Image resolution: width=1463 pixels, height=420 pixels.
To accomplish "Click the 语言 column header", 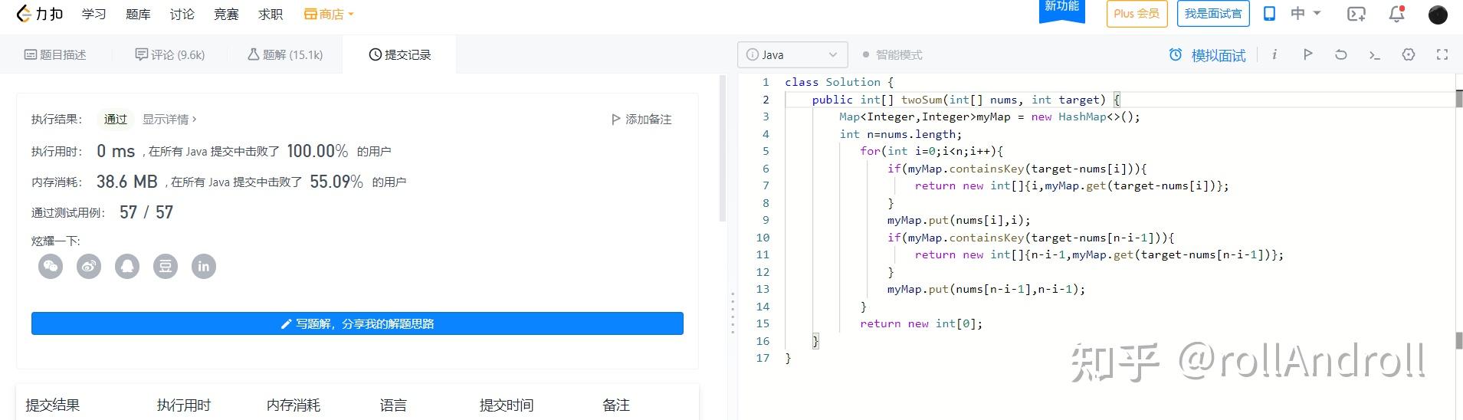I will click(x=393, y=405).
